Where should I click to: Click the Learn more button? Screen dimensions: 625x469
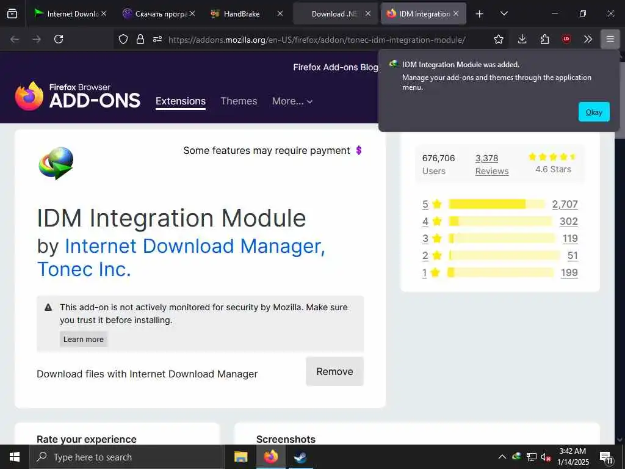point(83,340)
